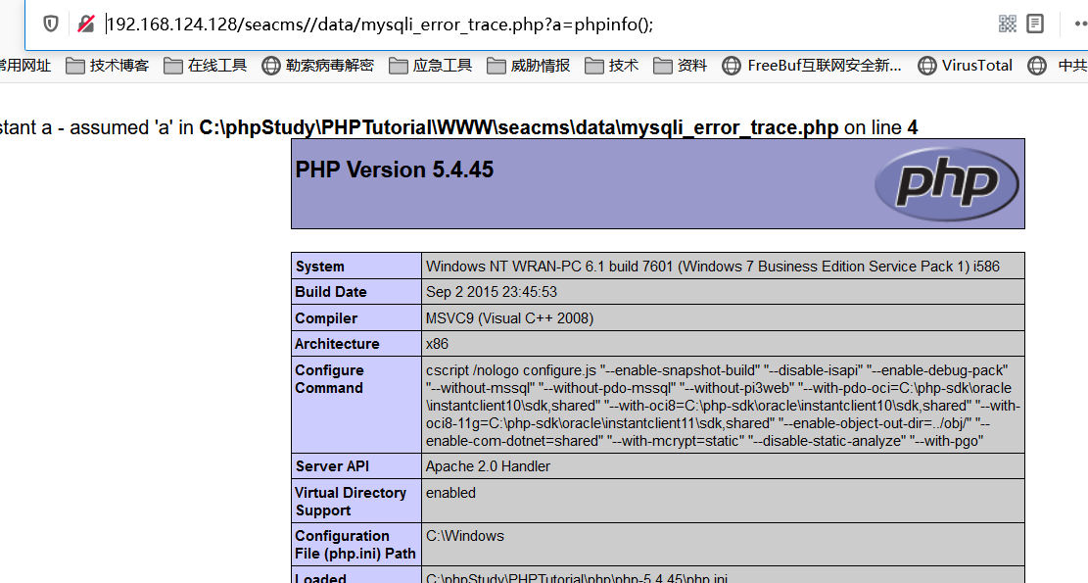Click the Compiler row label
This screenshot has width=1088, height=583.
pyautogui.click(x=355, y=317)
